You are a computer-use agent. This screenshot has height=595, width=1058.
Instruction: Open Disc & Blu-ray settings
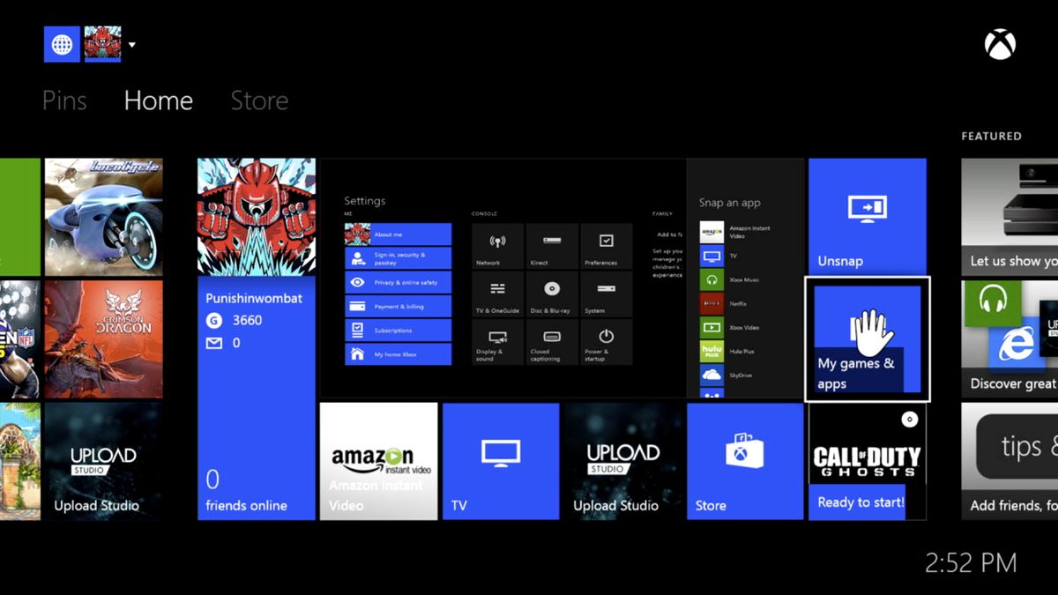pyautogui.click(x=550, y=294)
